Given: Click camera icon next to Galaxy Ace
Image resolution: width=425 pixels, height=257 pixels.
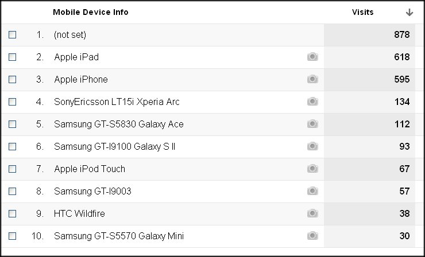Looking at the screenshot, I should (x=312, y=124).
